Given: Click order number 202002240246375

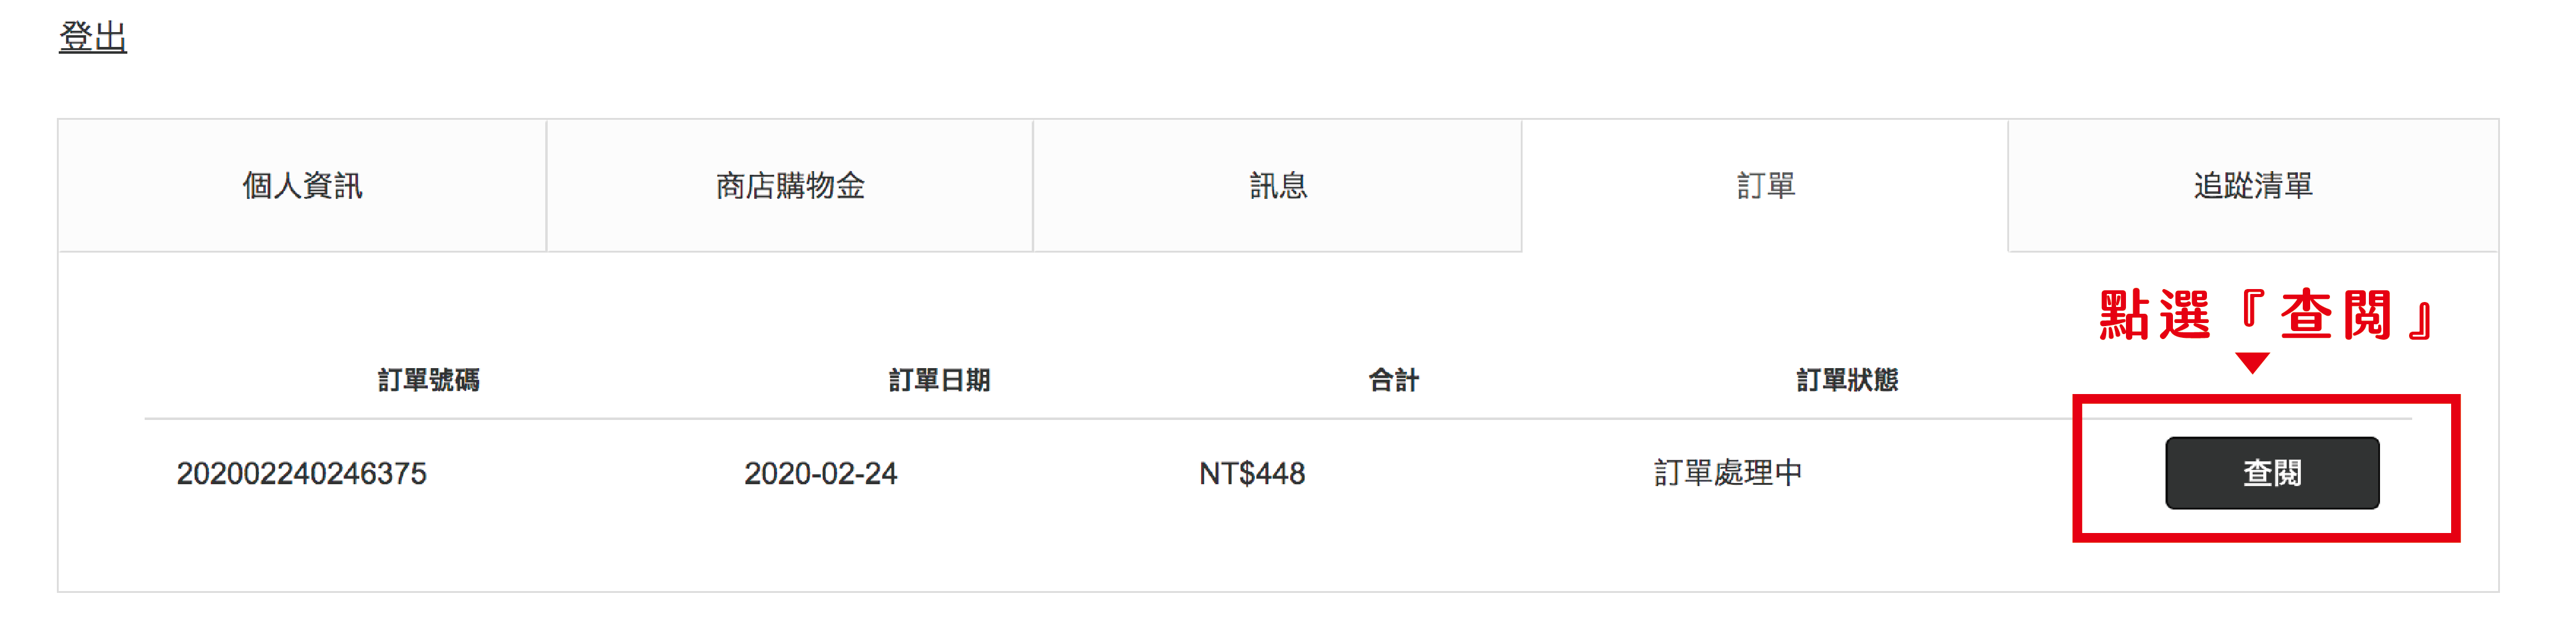Looking at the screenshot, I should click(301, 473).
